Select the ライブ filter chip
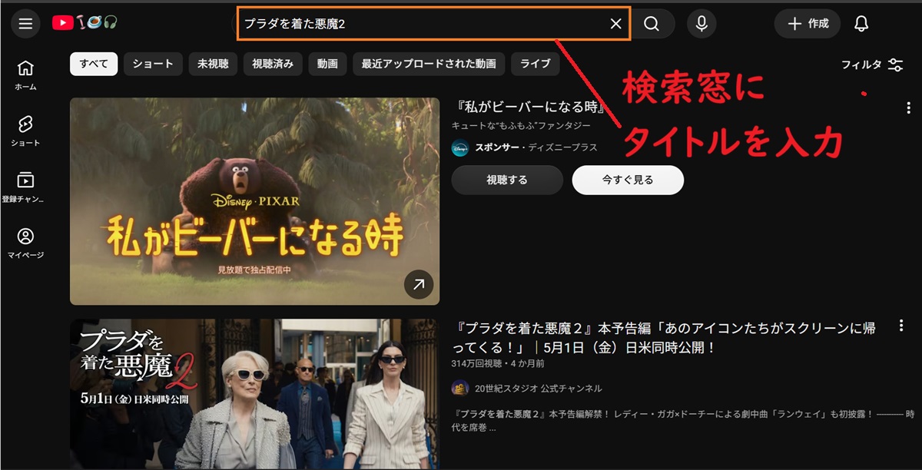Image resolution: width=922 pixels, height=470 pixels. (x=536, y=64)
